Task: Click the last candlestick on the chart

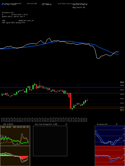Action: click(x=87, y=100)
